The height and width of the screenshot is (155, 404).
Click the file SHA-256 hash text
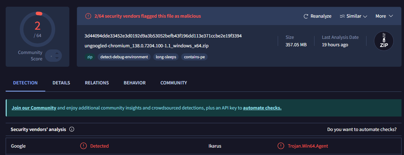tap(163, 36)
